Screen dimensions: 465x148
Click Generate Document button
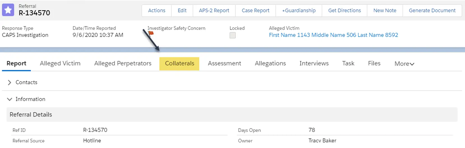click(432, 10)
